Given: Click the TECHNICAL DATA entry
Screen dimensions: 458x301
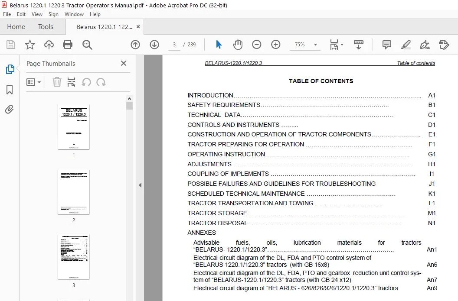Looking at the screenshot, I should (311, 115).
